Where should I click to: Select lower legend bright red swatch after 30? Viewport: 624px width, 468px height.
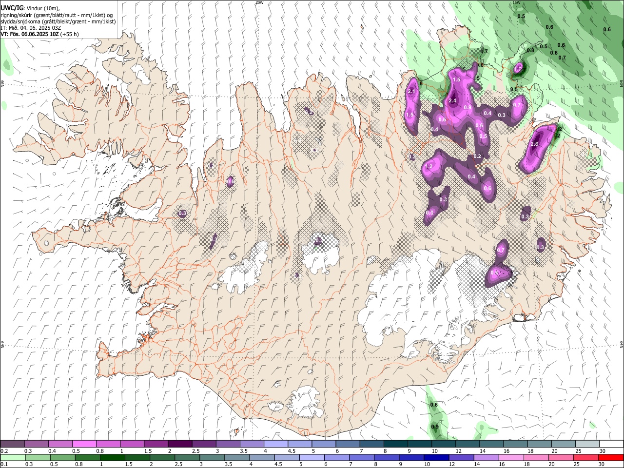point(610,457)
